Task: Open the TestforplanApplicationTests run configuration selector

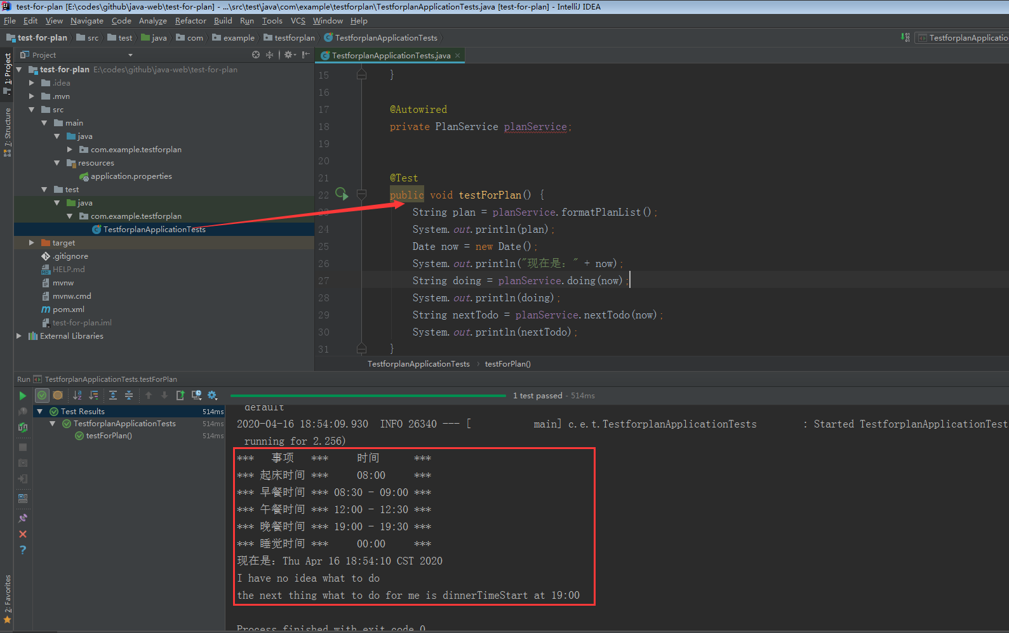Action: [x=963, y=38]
